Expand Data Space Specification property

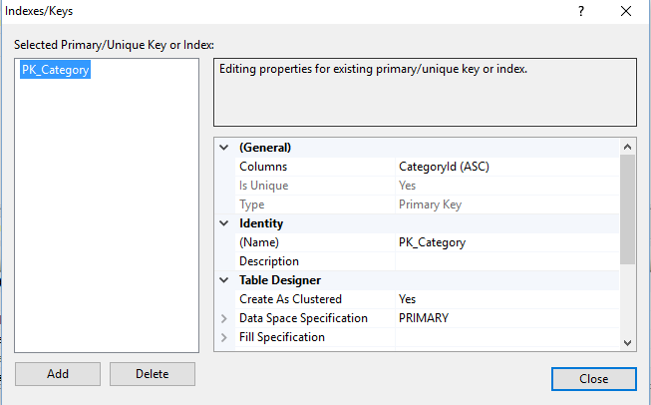223,318
